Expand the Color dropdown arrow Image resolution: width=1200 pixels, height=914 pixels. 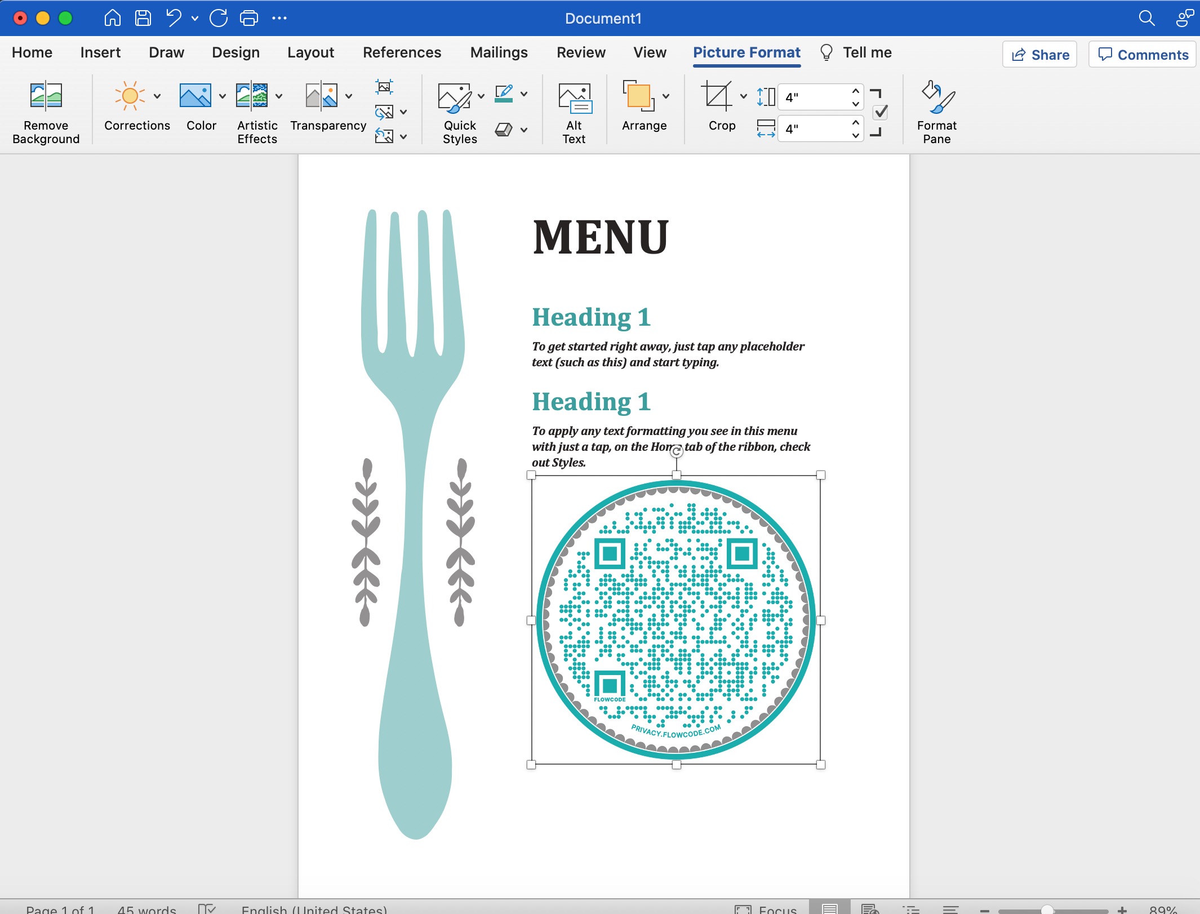tap(223, 96)
